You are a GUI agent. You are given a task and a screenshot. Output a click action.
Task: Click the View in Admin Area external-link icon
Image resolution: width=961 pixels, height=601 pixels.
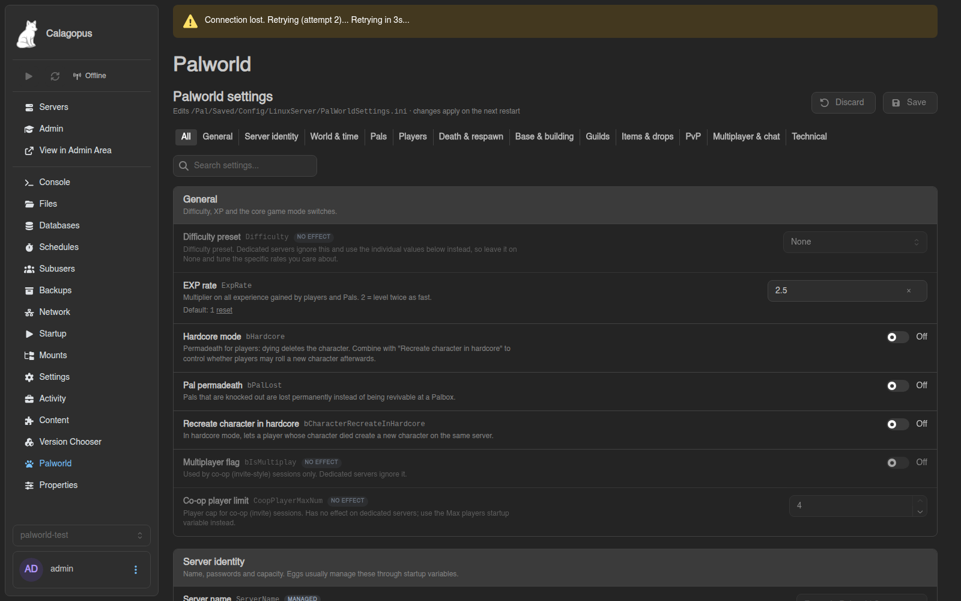[29, 150]
